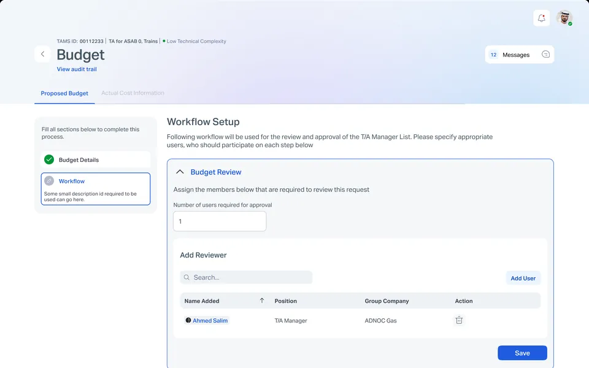Click the info icon beside Ahmed Salim
The width and height of the screenshot is (589, 368).
(x=188, y=320)
